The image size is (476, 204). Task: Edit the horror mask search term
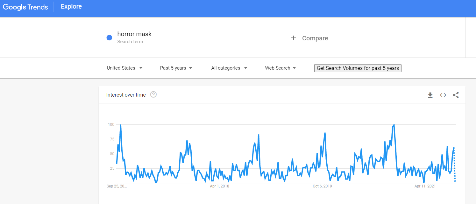coord(134,34)
